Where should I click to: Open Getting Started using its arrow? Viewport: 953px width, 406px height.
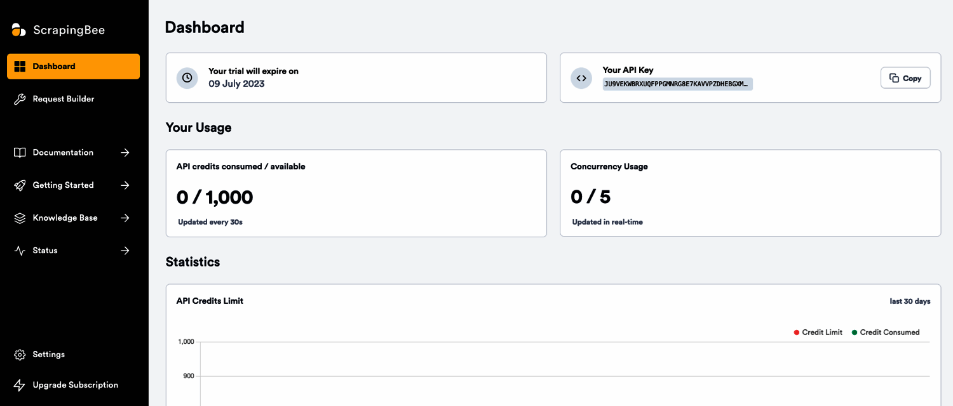point(125,185)
